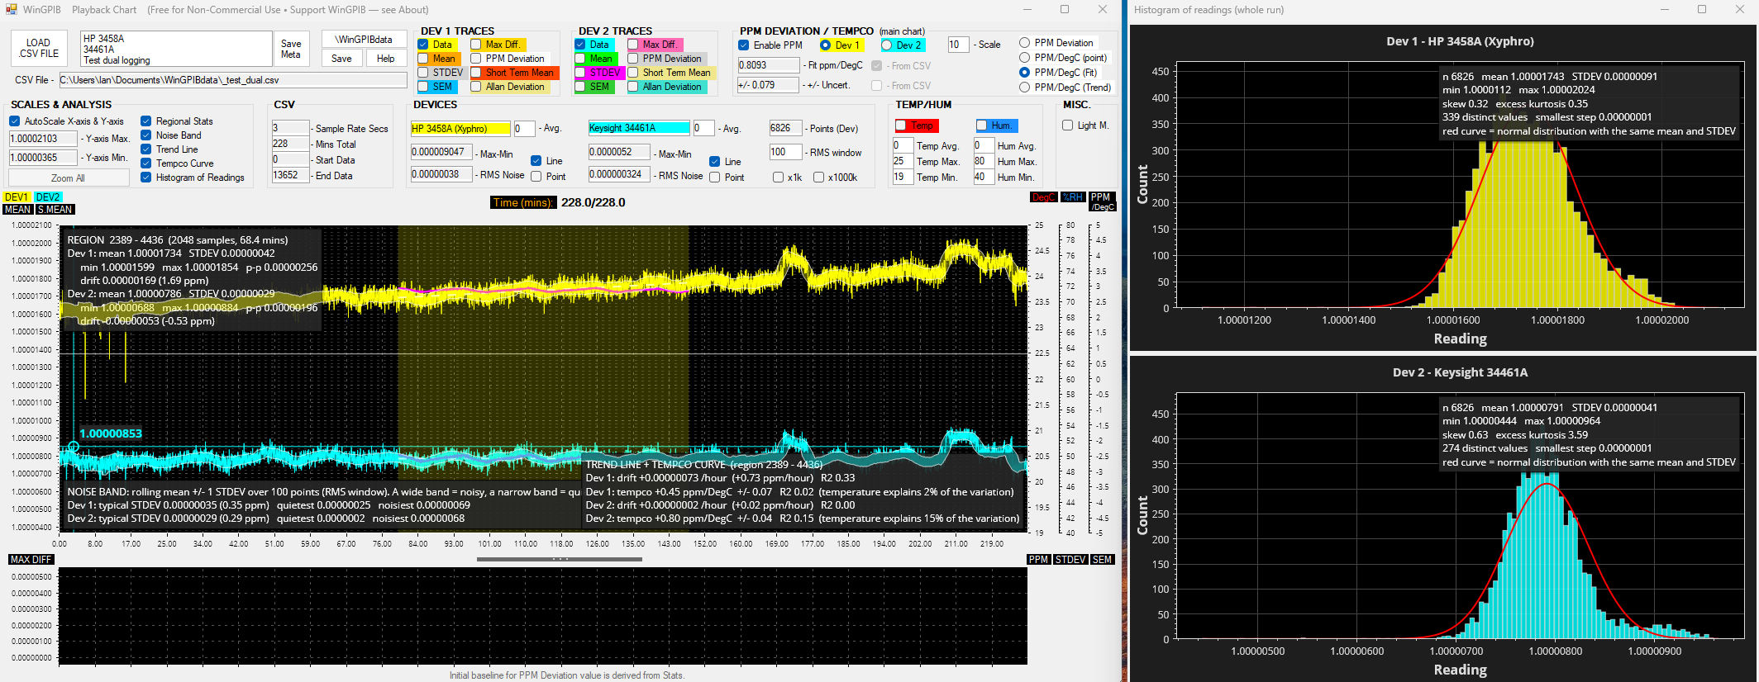The image size is (1759, 682).
Task: Toggle the red Temp checkbox
Action: [901, 126]
